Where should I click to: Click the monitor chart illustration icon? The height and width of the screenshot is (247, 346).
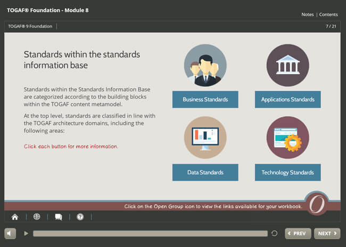205,138
